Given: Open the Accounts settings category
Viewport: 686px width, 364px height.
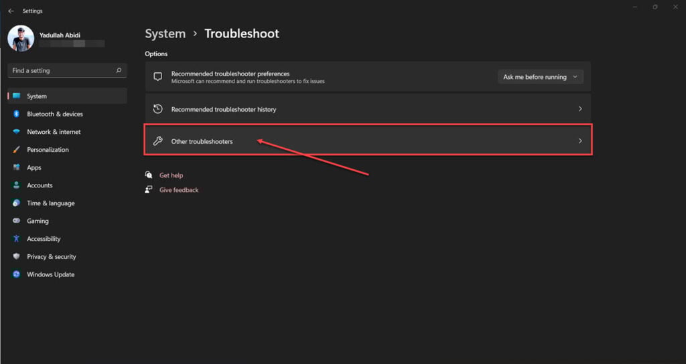Looking at the screenshot, I should 39,185.
